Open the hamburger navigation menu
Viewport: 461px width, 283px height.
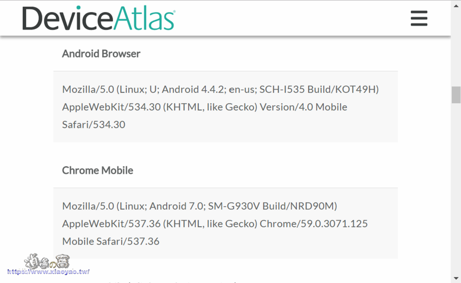(x=418, y=18)
